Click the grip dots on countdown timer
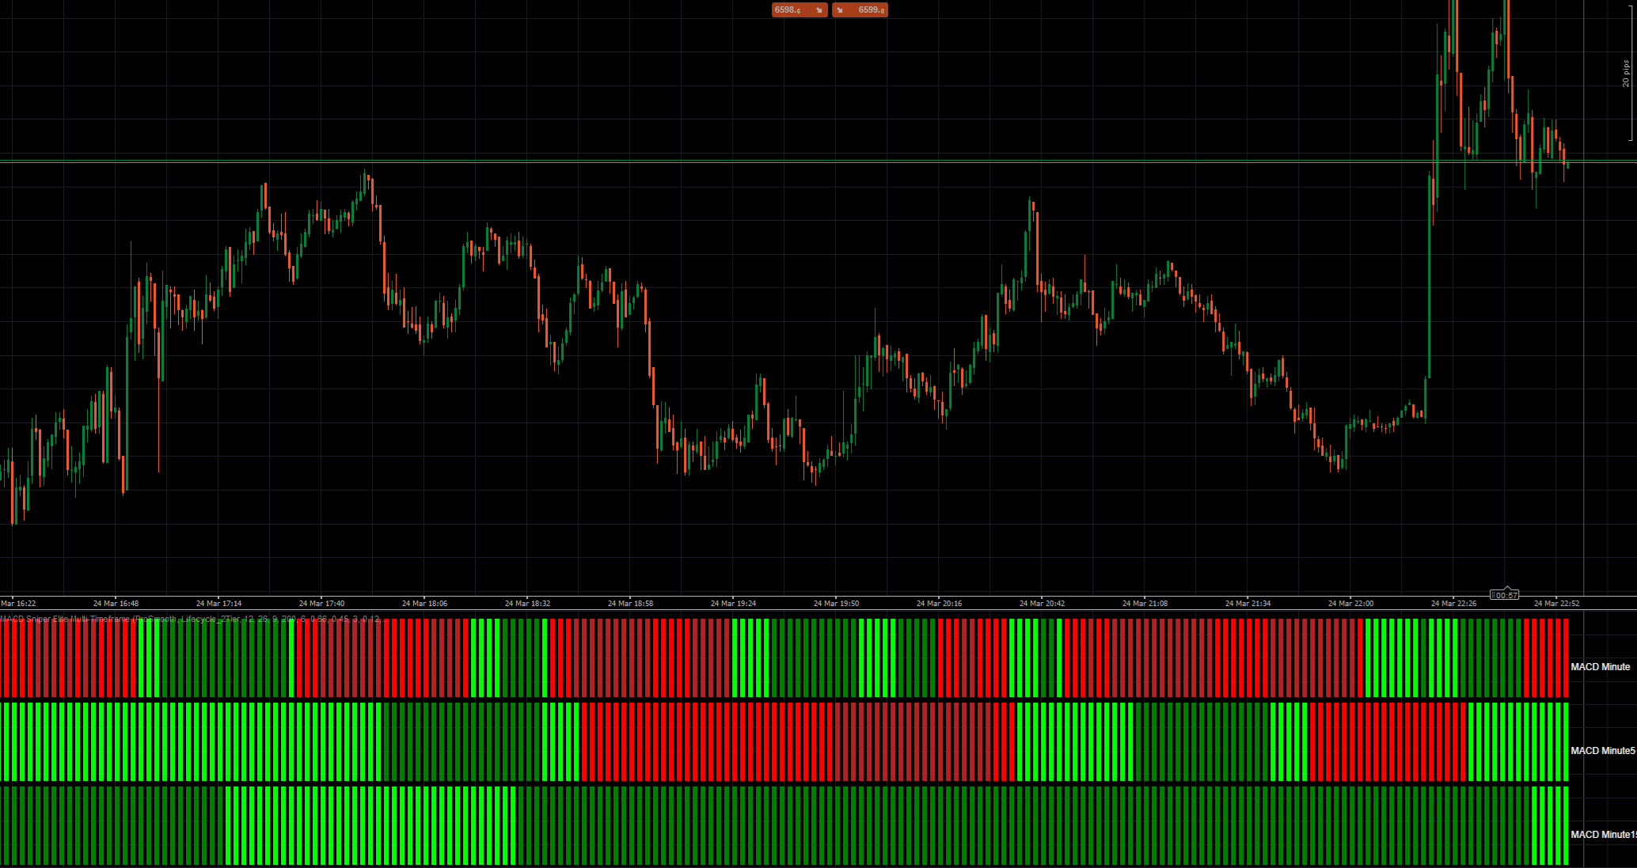 [x=1494, y=595]
